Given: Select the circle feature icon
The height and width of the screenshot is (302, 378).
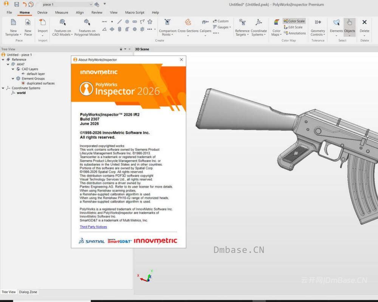Looking at the screenshot, I should click(127, 22).
